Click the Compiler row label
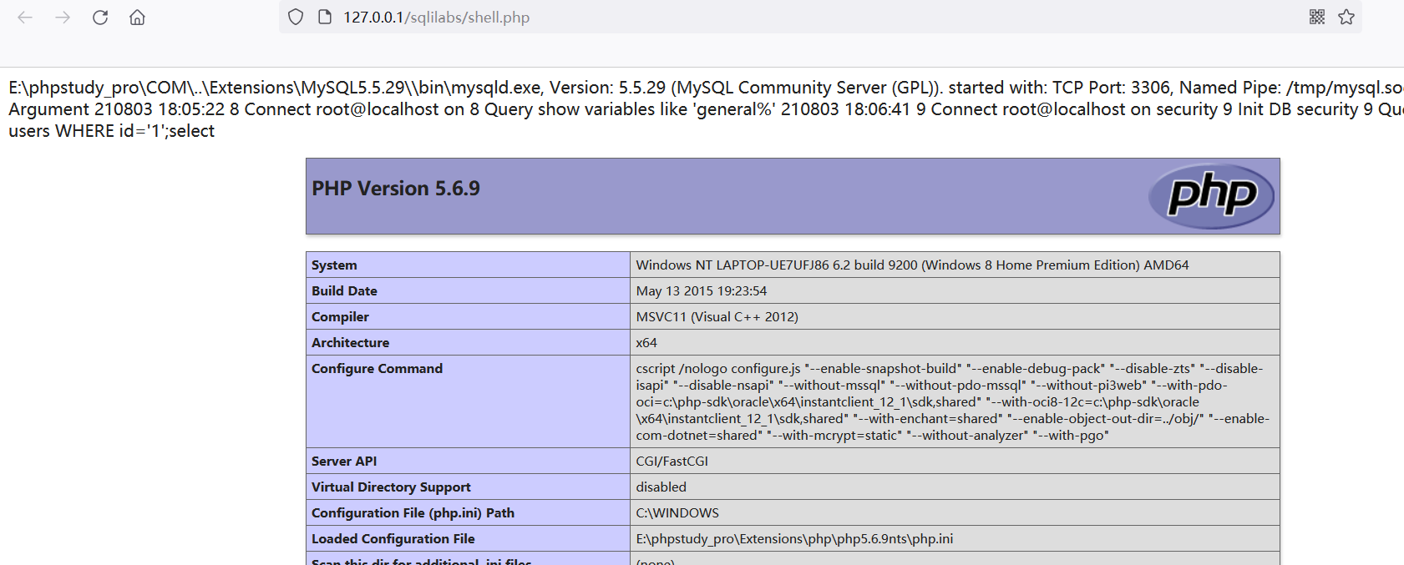 pos(340,317)
